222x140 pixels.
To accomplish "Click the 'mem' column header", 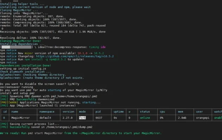I will (180, 112).
